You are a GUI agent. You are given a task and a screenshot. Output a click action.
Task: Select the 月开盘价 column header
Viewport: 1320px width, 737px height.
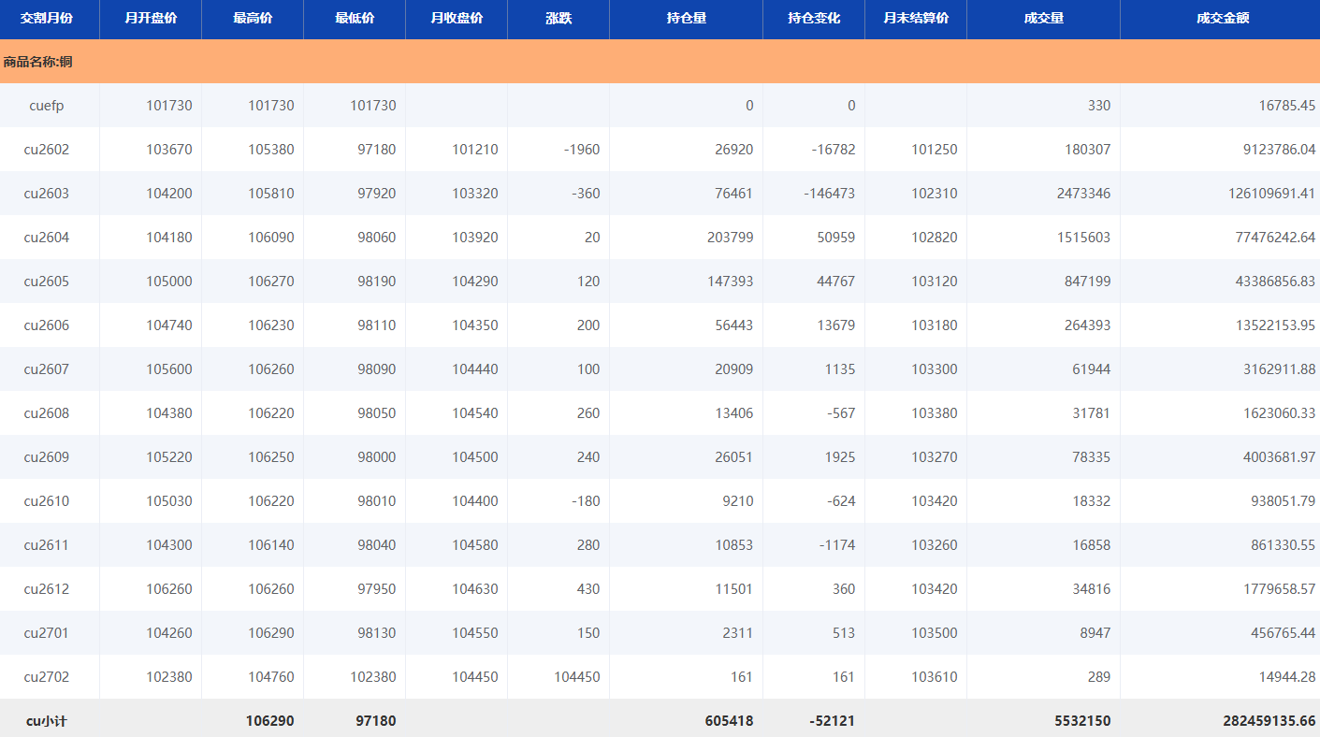click(151, 19)
